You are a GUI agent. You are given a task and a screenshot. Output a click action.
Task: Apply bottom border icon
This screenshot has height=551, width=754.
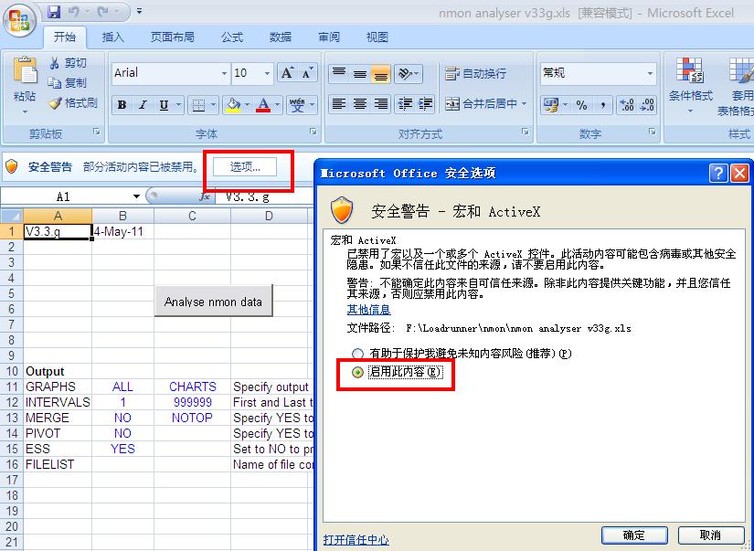(x=198, y=104)
